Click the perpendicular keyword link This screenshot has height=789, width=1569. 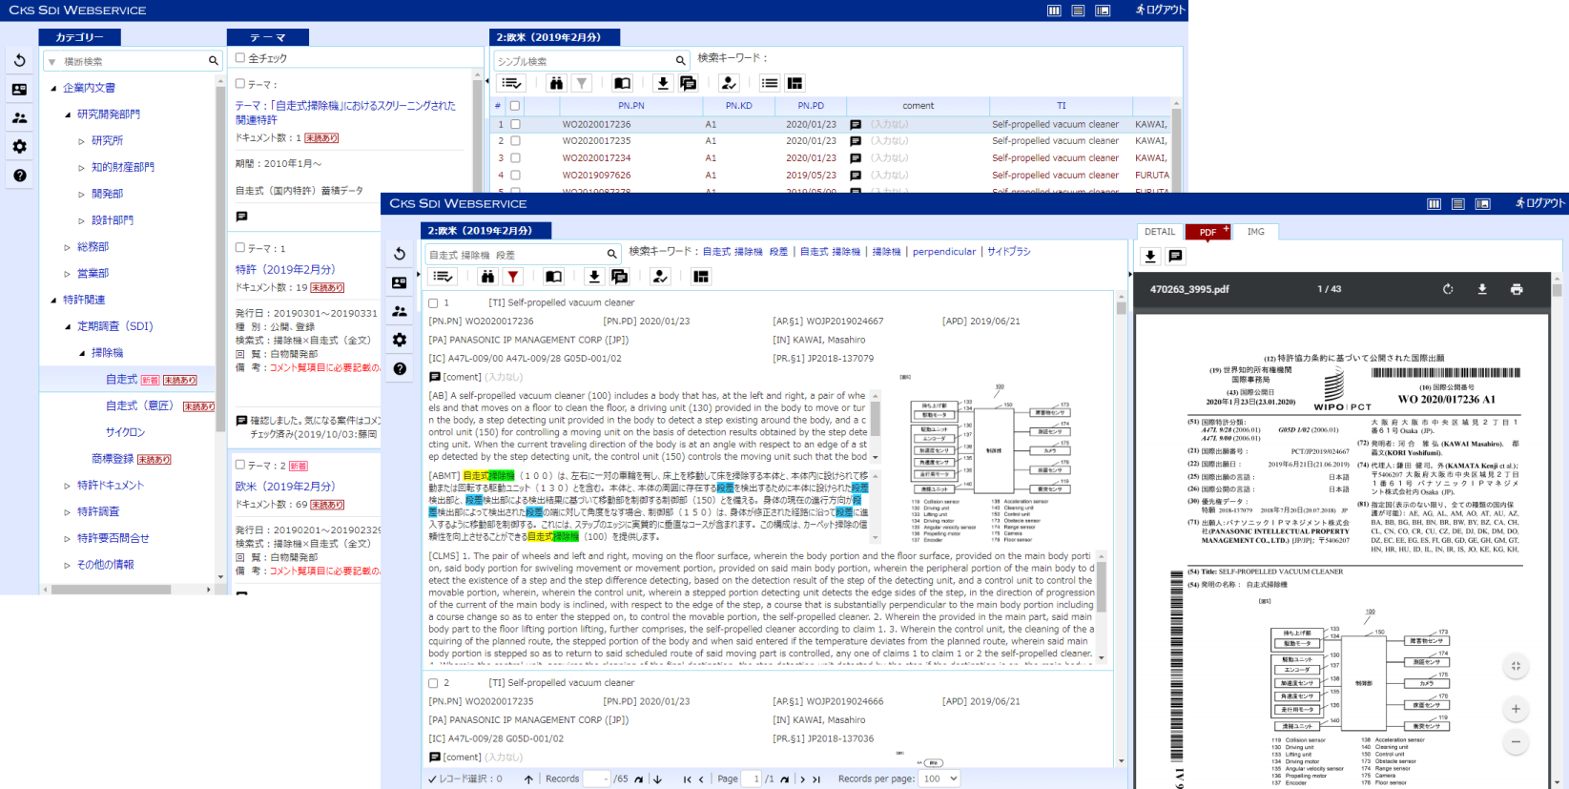pyautogui.click(x=943, y=252)
